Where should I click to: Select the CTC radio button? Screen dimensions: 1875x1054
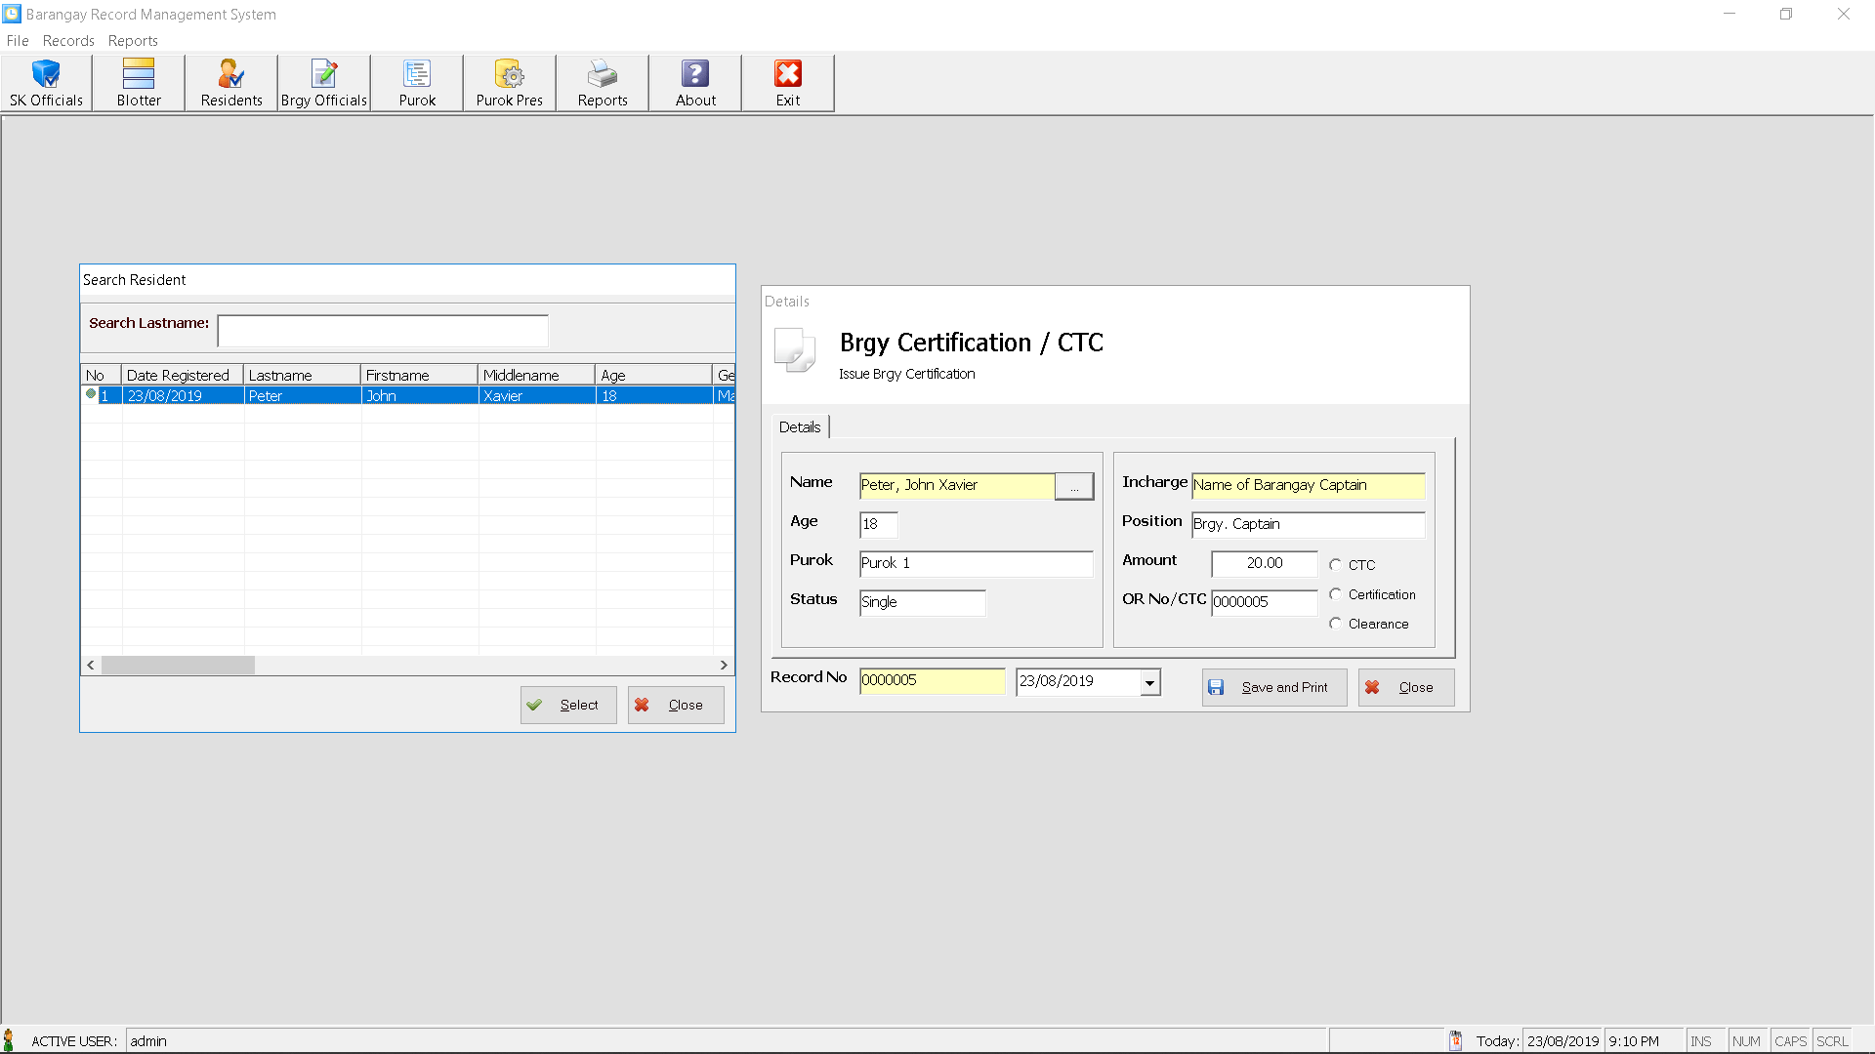(1335, 564)
